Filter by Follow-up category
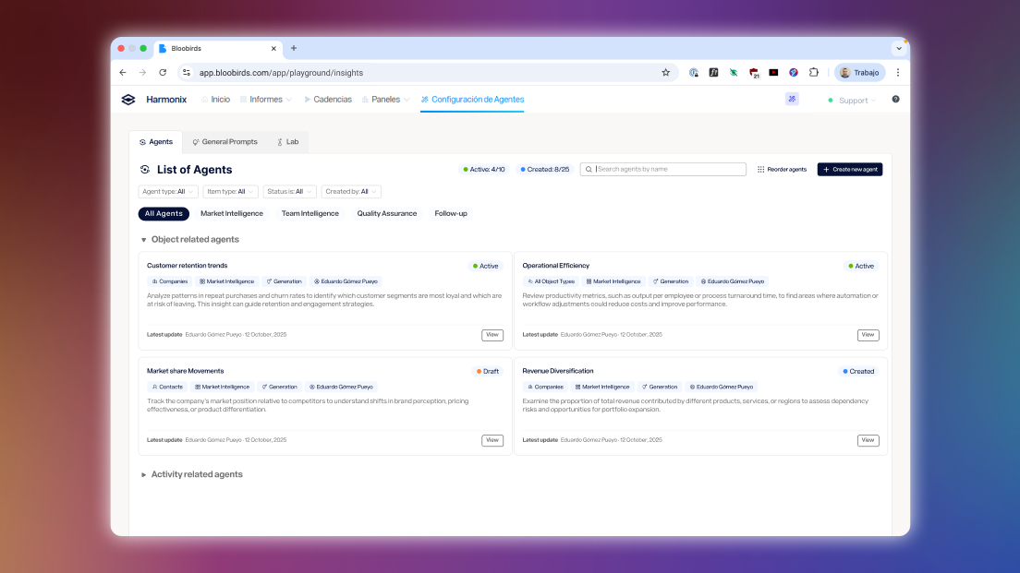 coord(451,214)
